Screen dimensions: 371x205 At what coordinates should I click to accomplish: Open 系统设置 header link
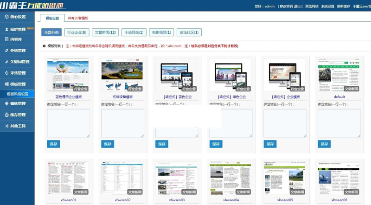328,6
